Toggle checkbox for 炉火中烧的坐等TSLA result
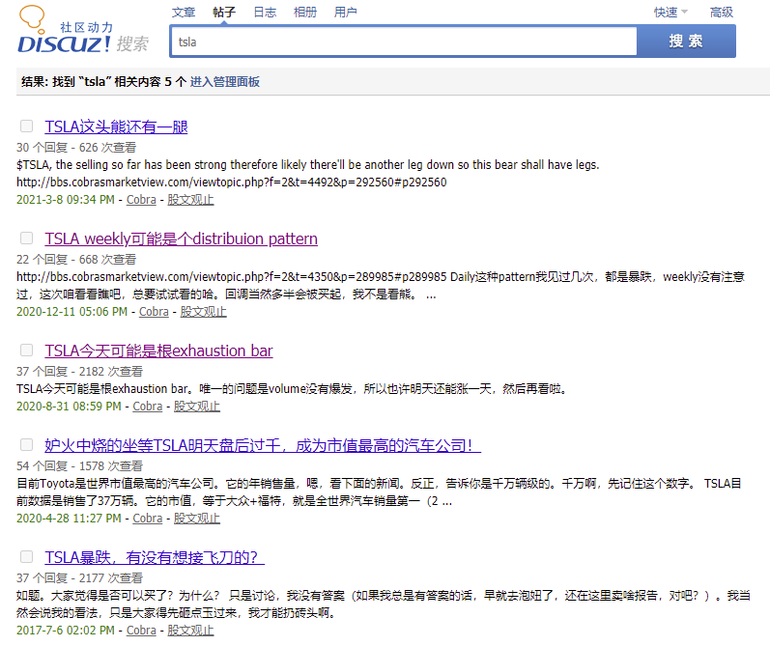The width and height of the screenshot is (770, 646). tap(27, 444)
